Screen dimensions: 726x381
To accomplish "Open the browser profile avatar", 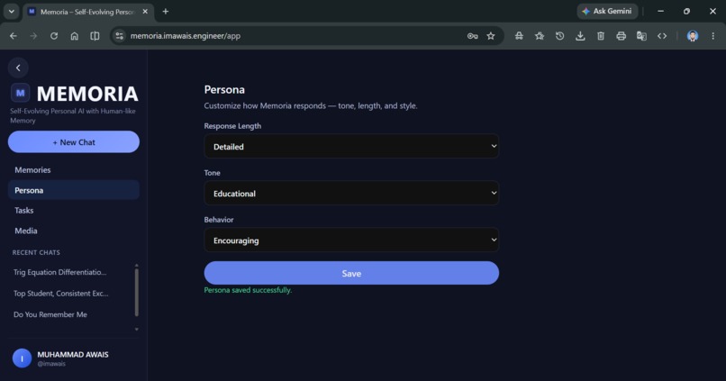I will [693, 36].
